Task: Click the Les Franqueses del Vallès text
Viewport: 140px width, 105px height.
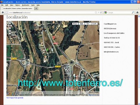Action: point(114,33)
